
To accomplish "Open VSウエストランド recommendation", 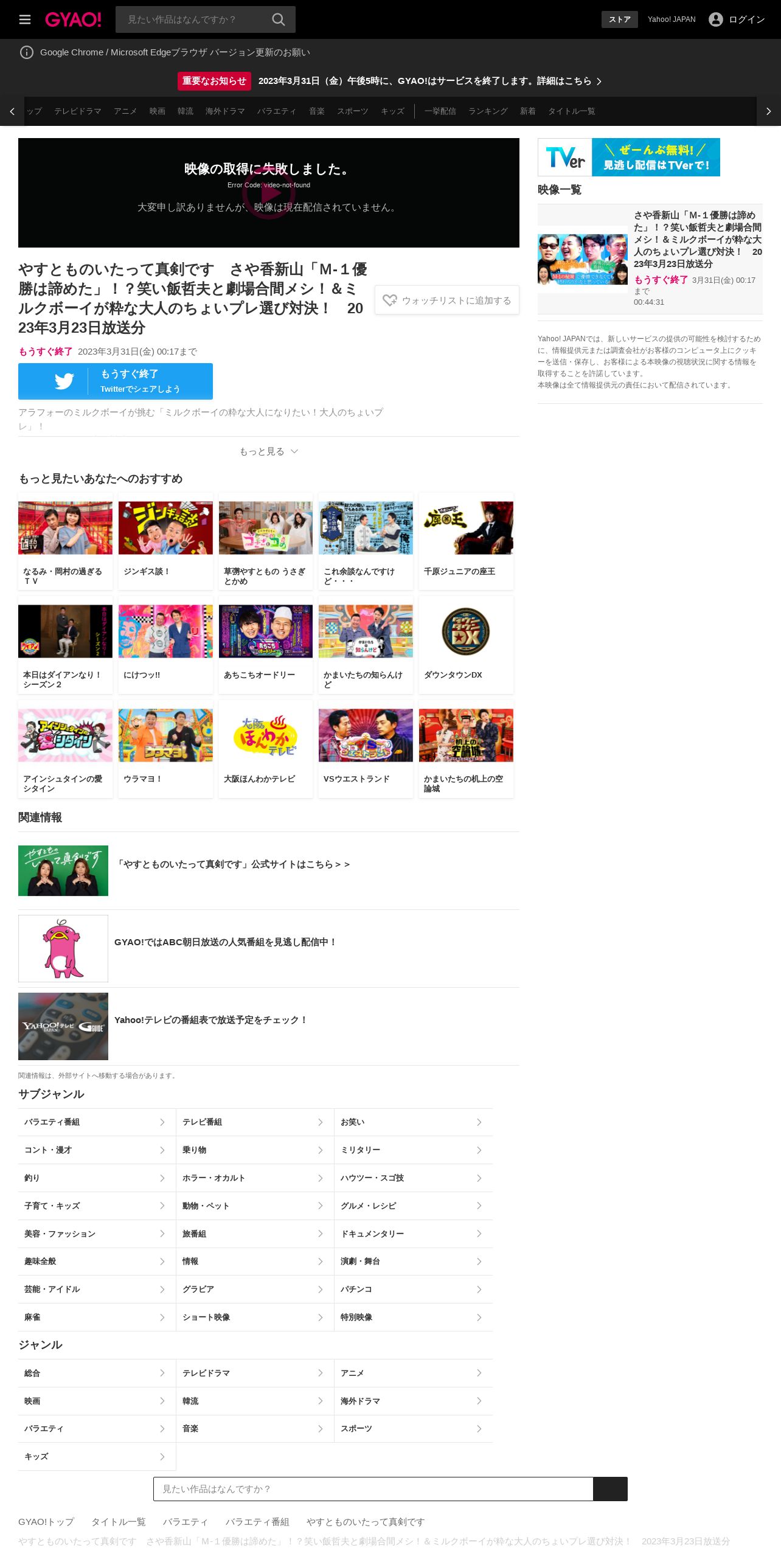I will pyautogui.click(x=366, y=749).
